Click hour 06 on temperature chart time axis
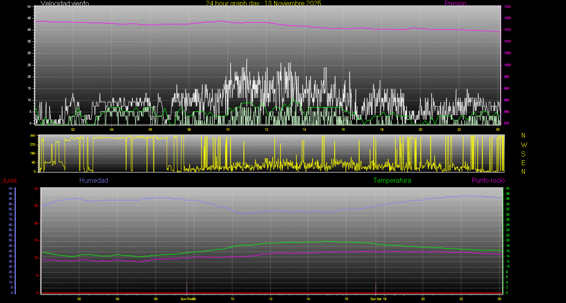 click(x=156, y=299)
